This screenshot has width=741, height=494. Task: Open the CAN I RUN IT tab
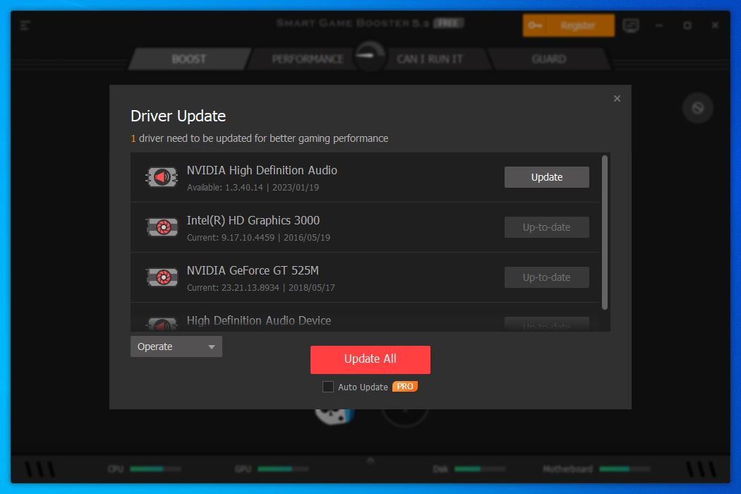click(x=430, y=59)
